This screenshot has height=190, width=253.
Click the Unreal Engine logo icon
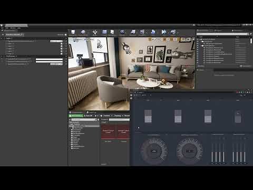click(2, 25)
